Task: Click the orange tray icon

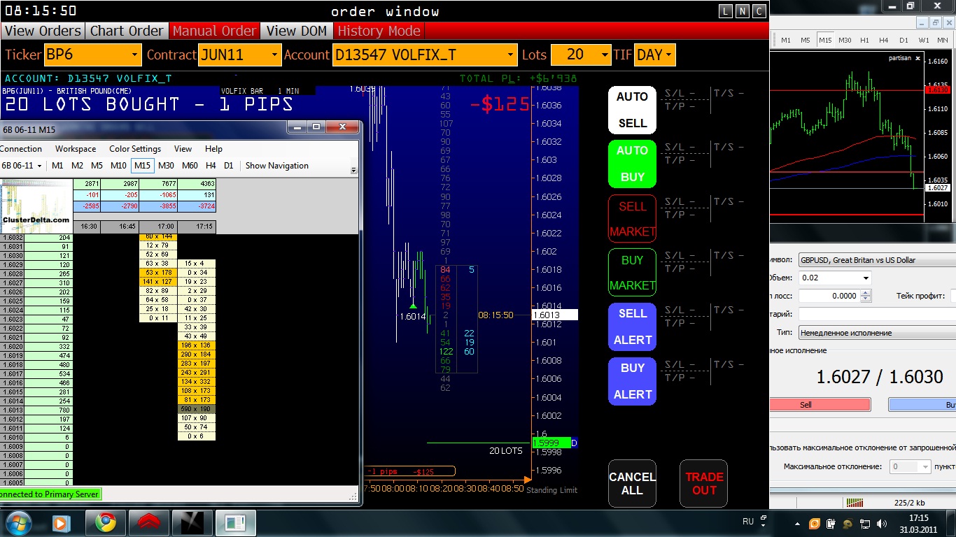Action: (814, 524)
